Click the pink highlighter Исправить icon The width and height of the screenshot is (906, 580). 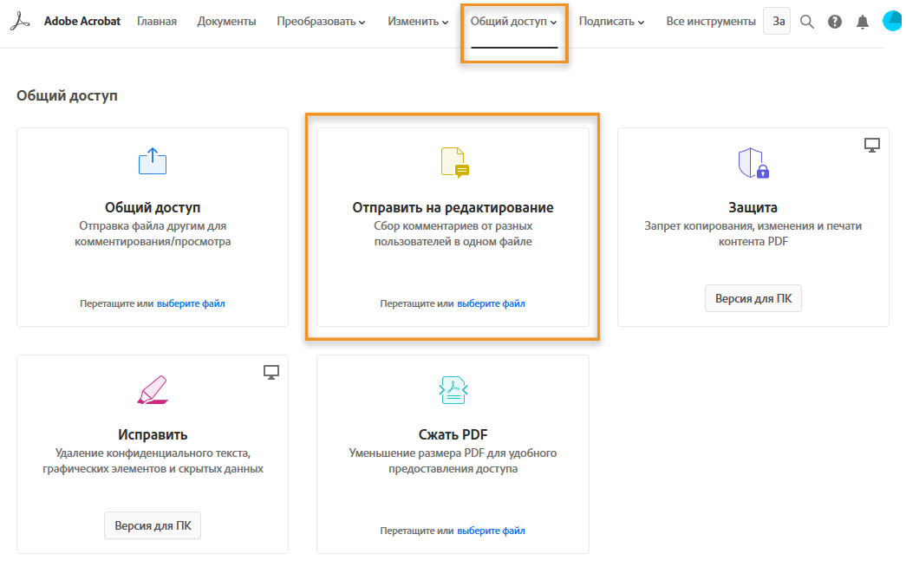[153, 389]
